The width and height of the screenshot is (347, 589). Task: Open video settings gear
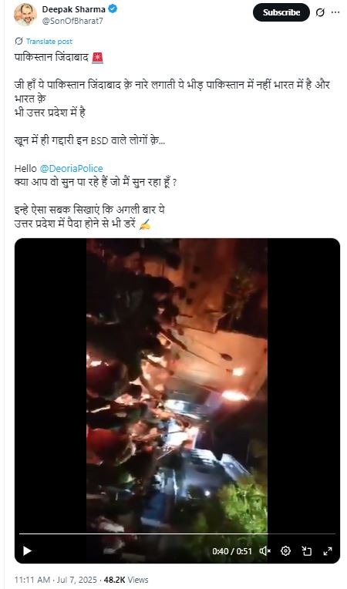click(286, 550)
